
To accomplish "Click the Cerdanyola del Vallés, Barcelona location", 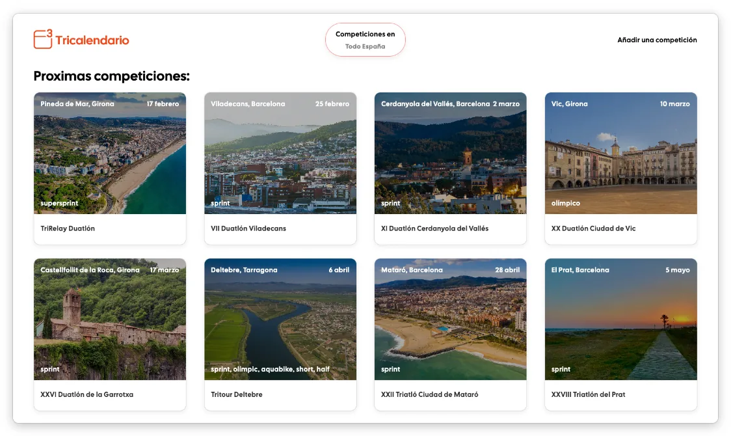I will point(436,104).
